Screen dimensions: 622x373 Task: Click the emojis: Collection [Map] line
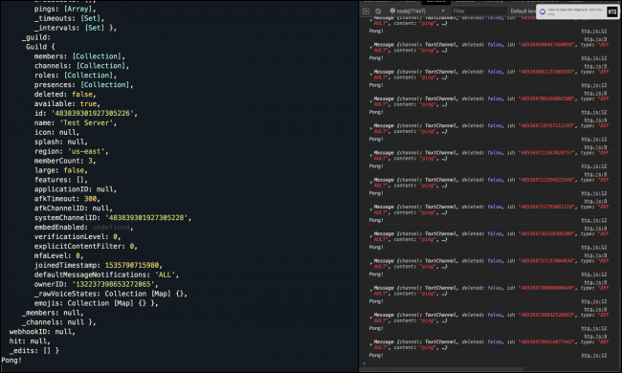[x=96, y=303]
